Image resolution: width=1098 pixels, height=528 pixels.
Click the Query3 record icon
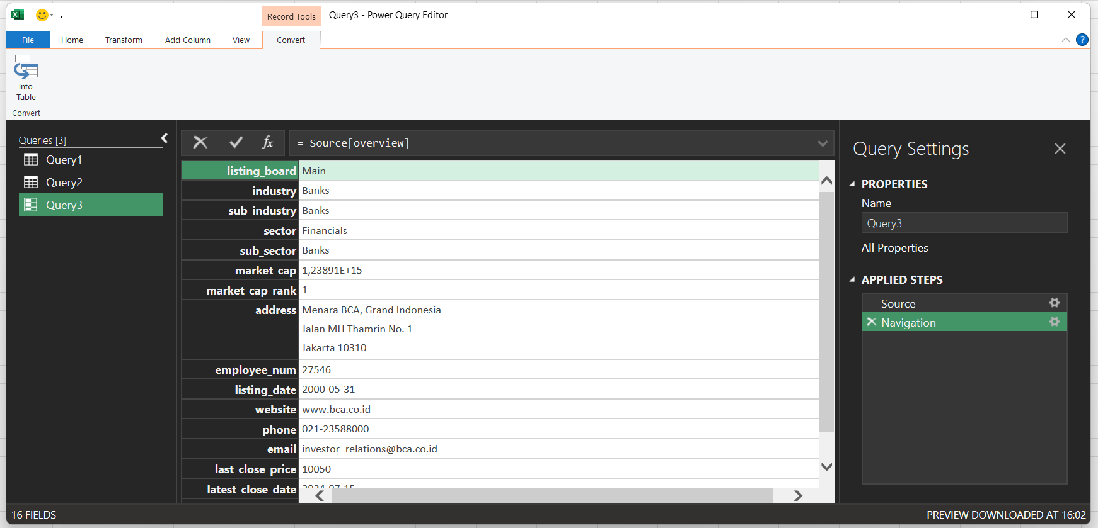coord(31,205)
